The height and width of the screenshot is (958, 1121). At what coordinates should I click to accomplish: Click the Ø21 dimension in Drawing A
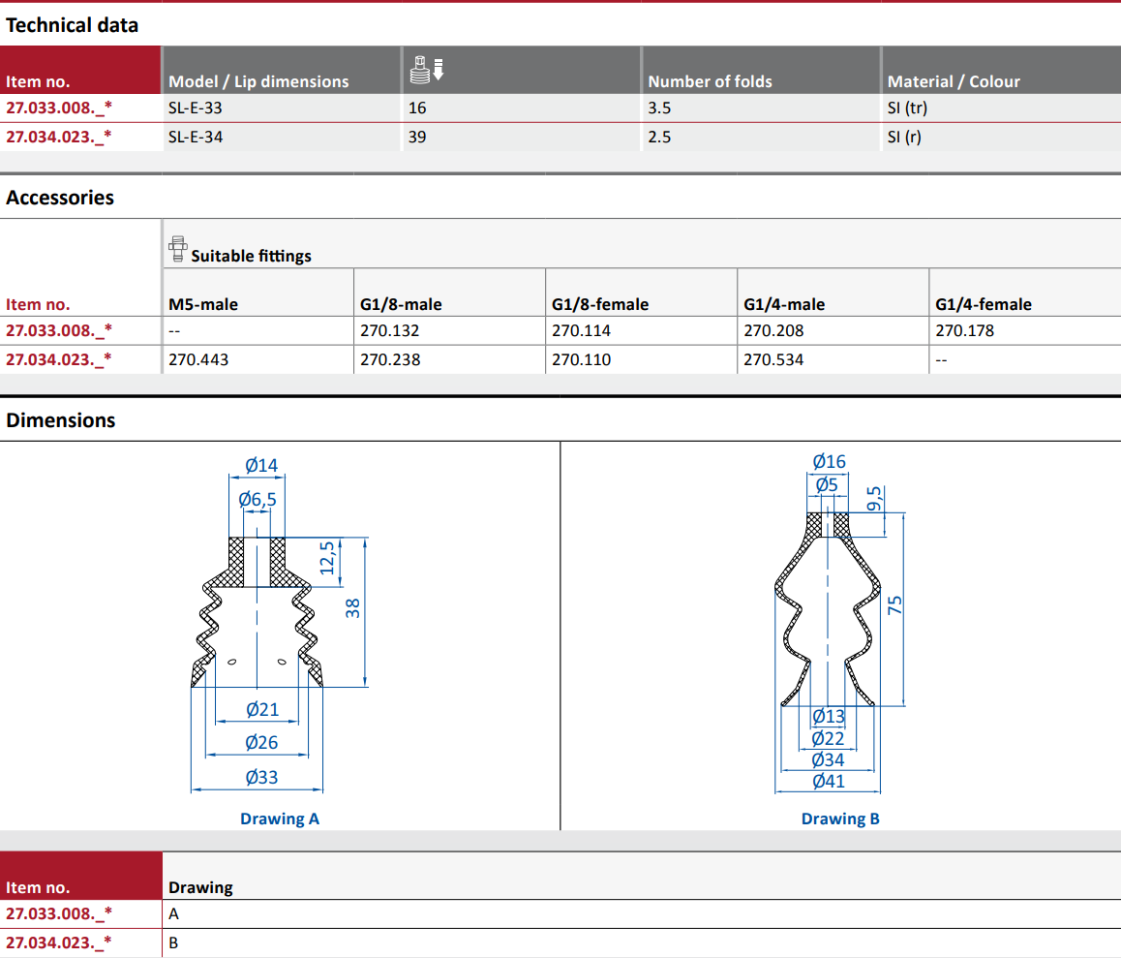[x=261, y=710]
